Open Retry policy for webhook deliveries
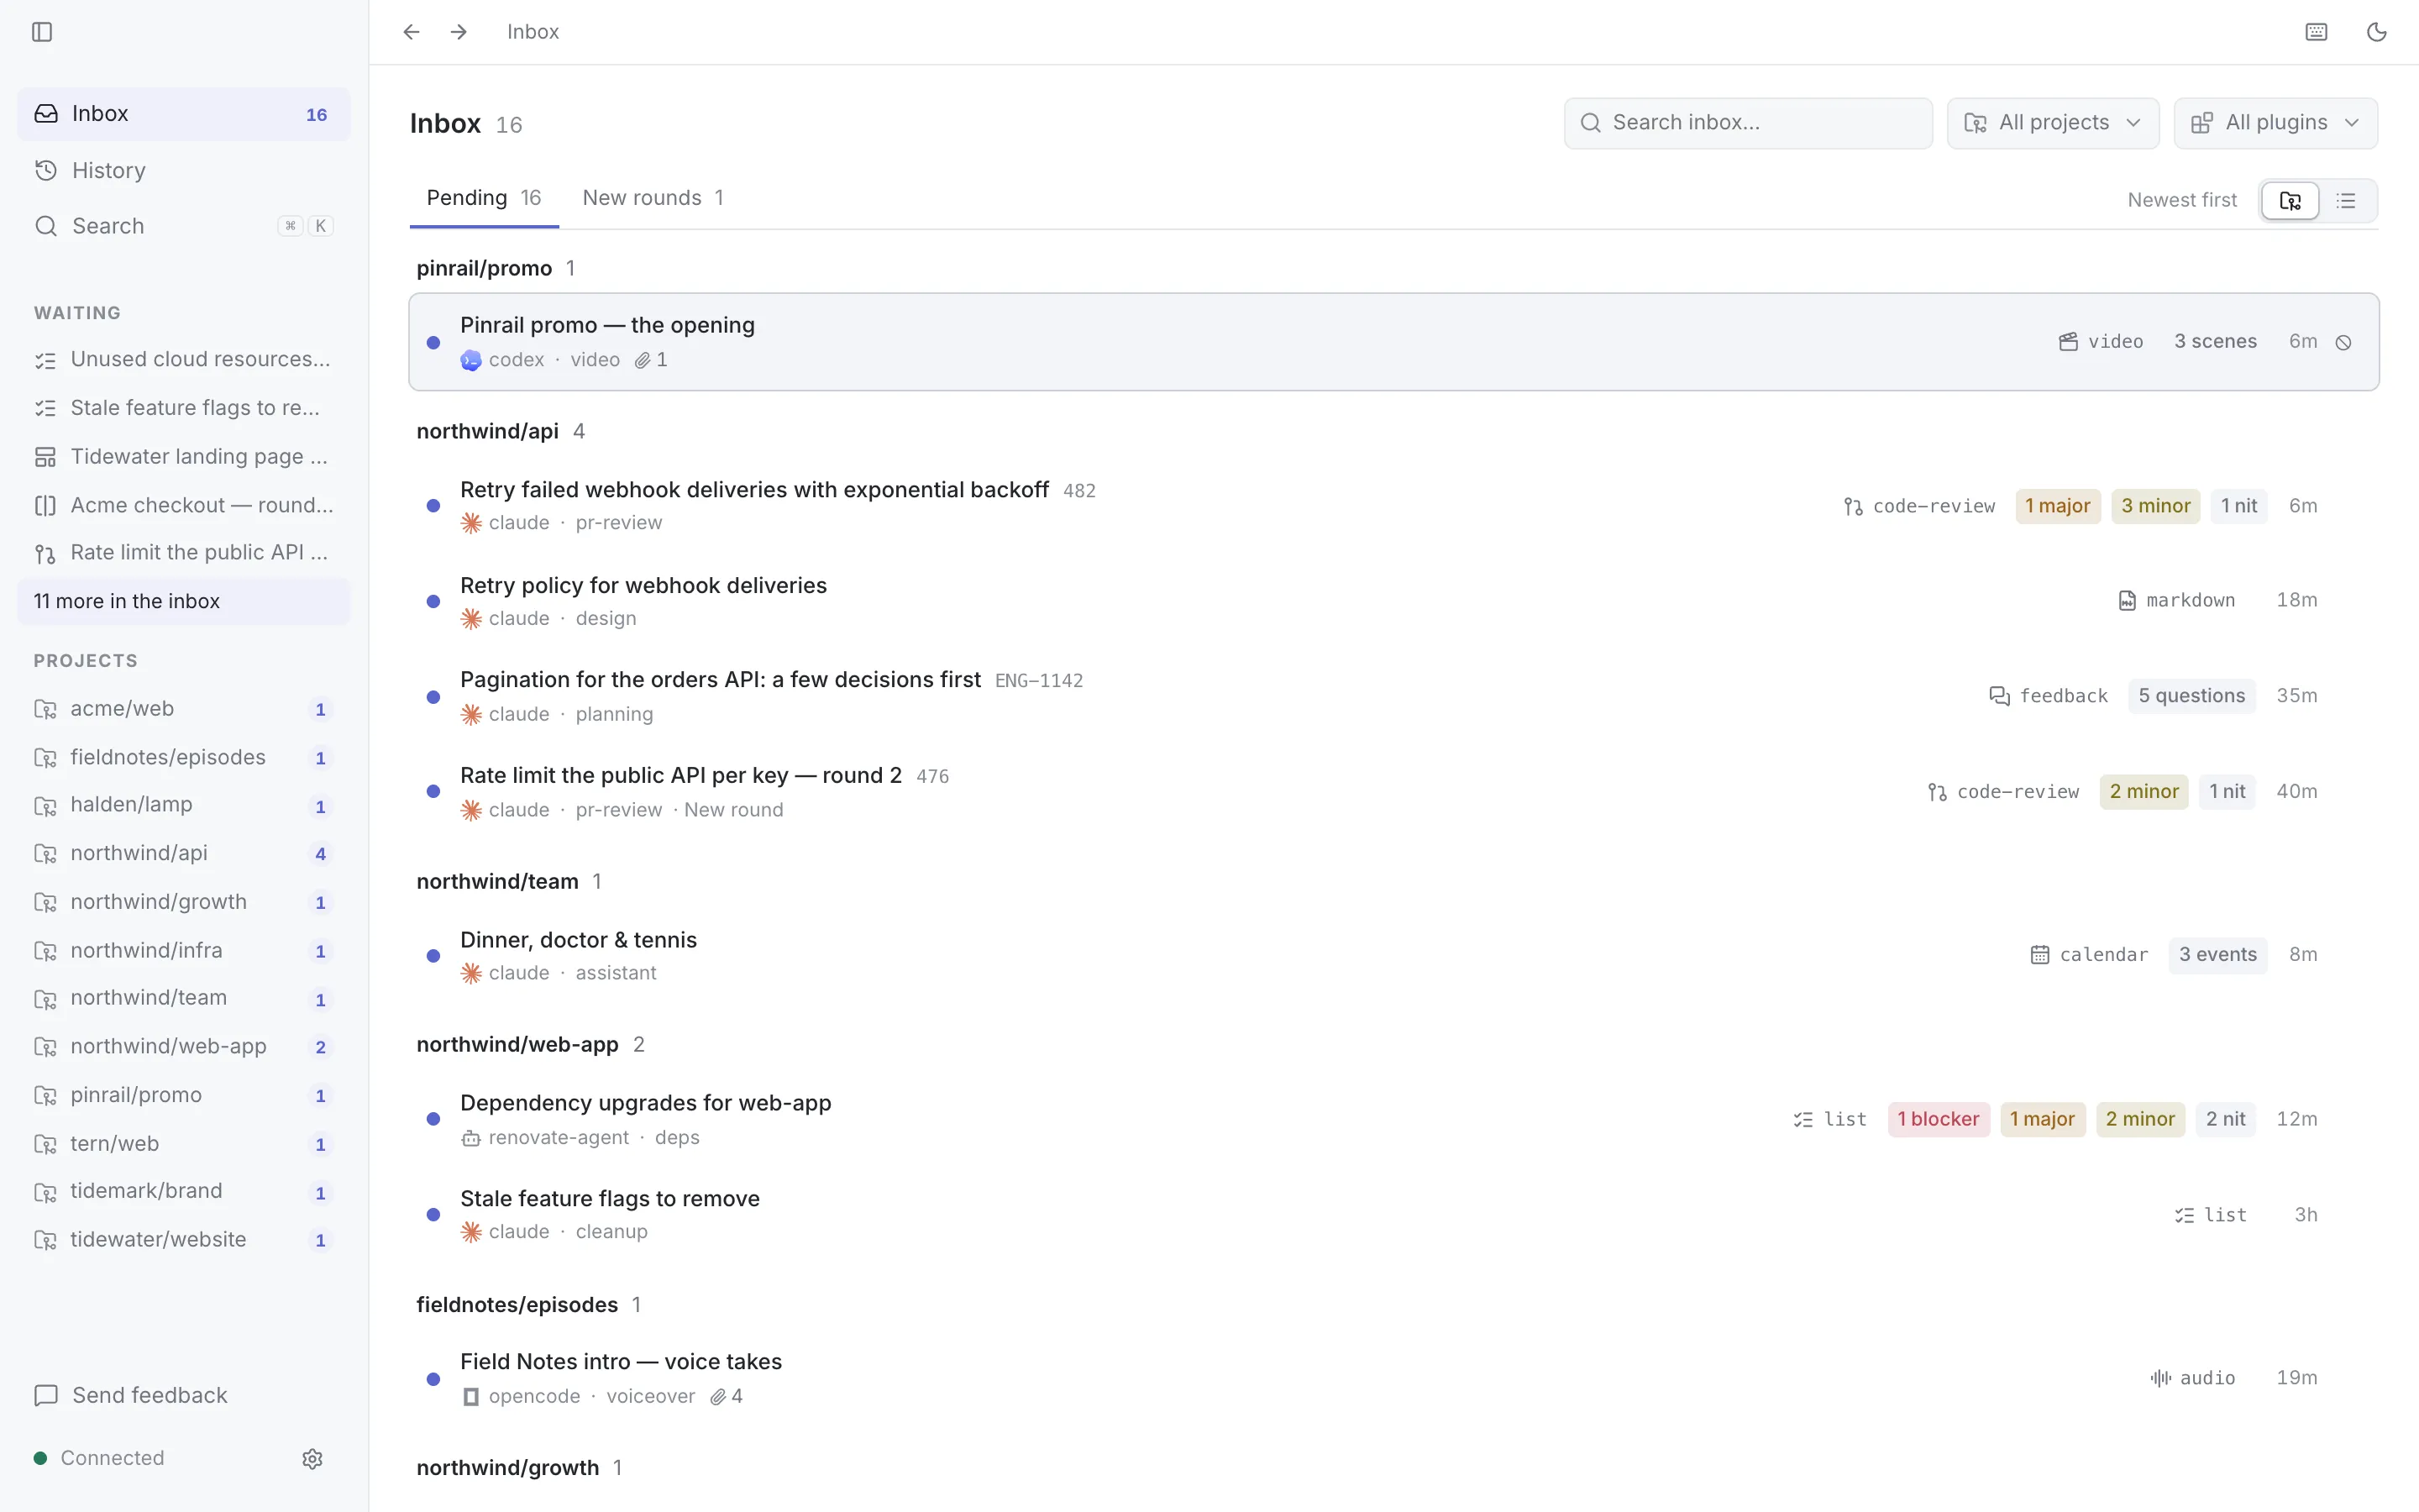 (1393, 601)
